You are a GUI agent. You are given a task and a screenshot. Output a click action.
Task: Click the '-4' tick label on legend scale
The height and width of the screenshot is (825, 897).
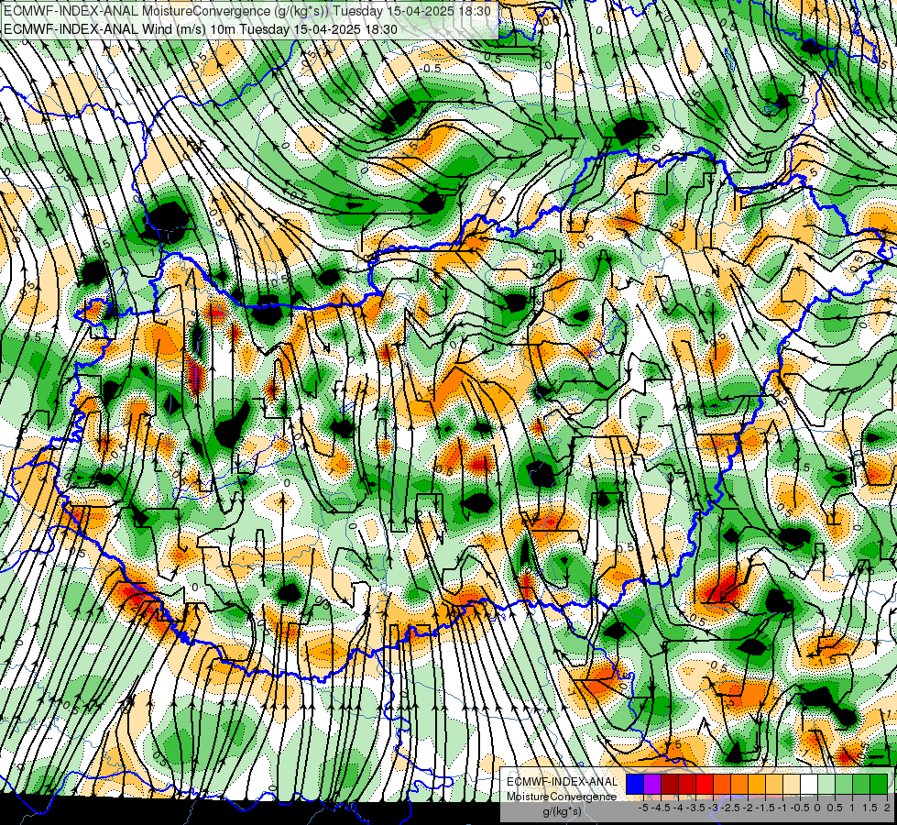tap(678, 808)
